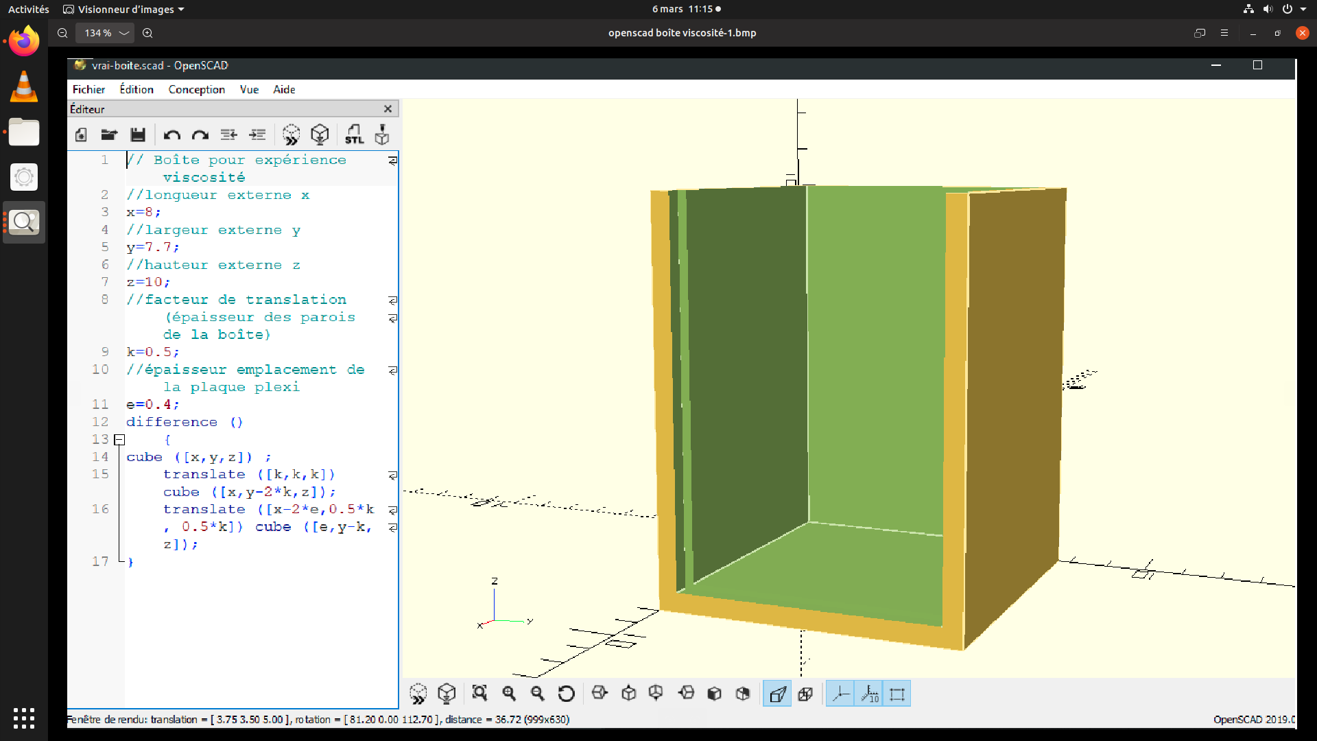Toggle the Show Axes button
Image resolution: width=1317 pixels, height=741 pixels.
pyautogui.click(x=840, y=694)
